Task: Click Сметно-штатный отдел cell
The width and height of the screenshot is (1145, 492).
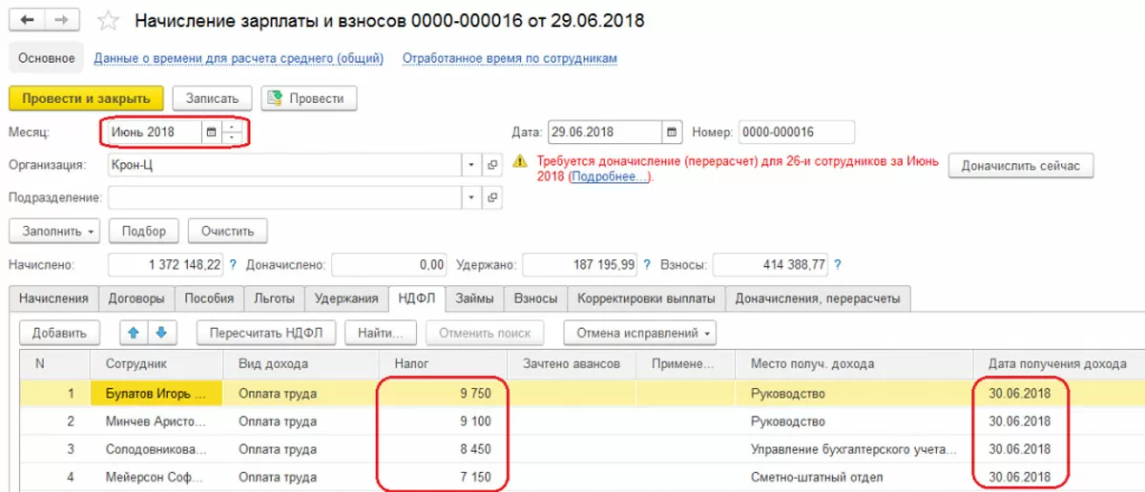Action: [855, 476]
